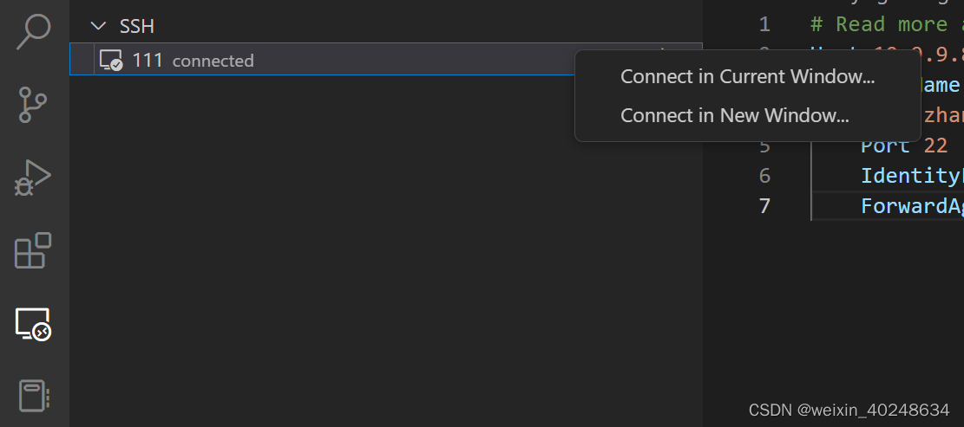Click line number 5 in editor gutter
Screen dimensions: 964x427
(764, 146)
